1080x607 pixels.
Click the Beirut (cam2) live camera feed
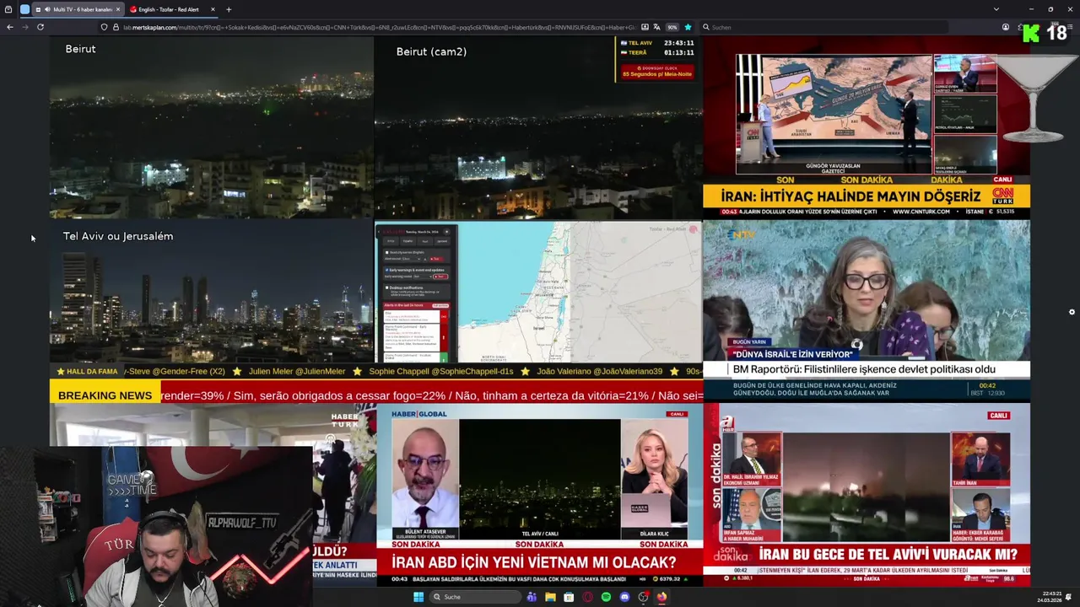[538, 127]
